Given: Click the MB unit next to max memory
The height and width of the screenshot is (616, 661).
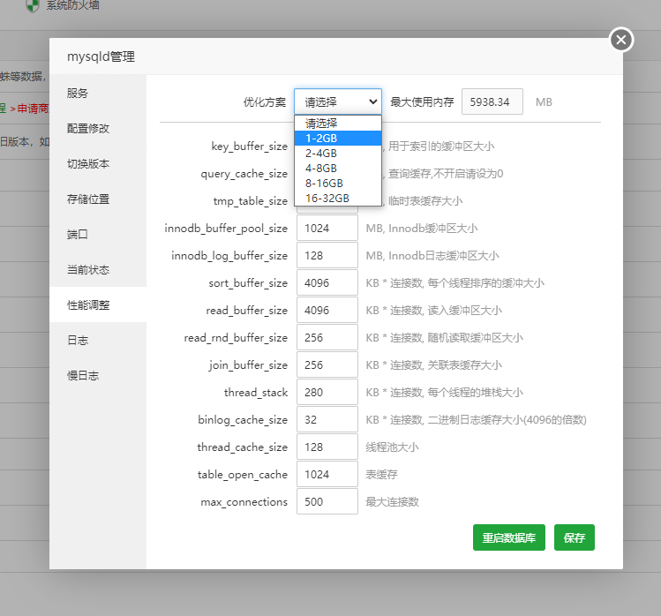Looking at the screenshot, I should [x=544, y=102].
